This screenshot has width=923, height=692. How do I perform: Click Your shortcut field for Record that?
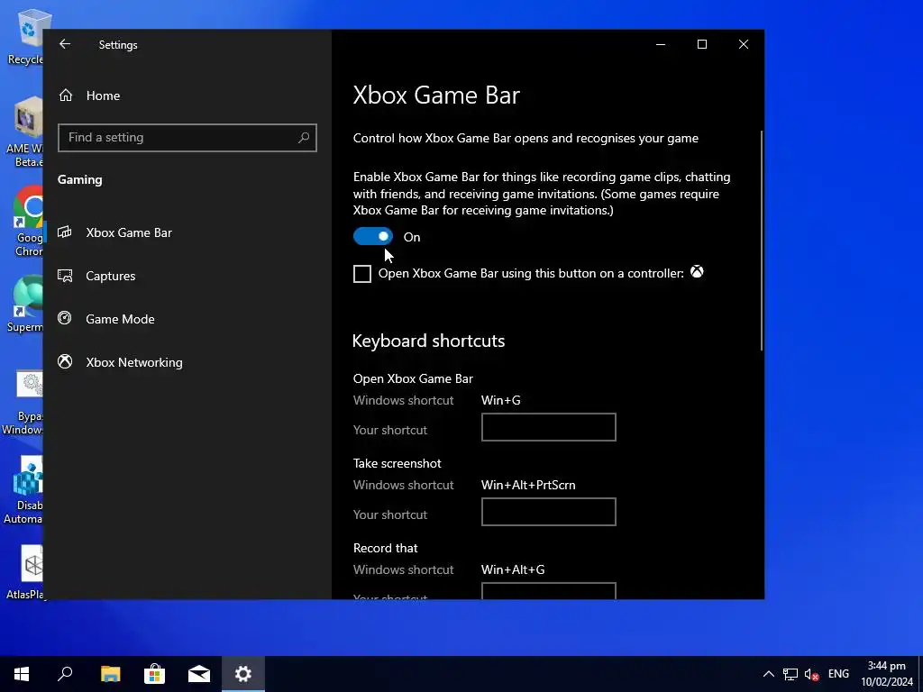click(x=549, y=591)
